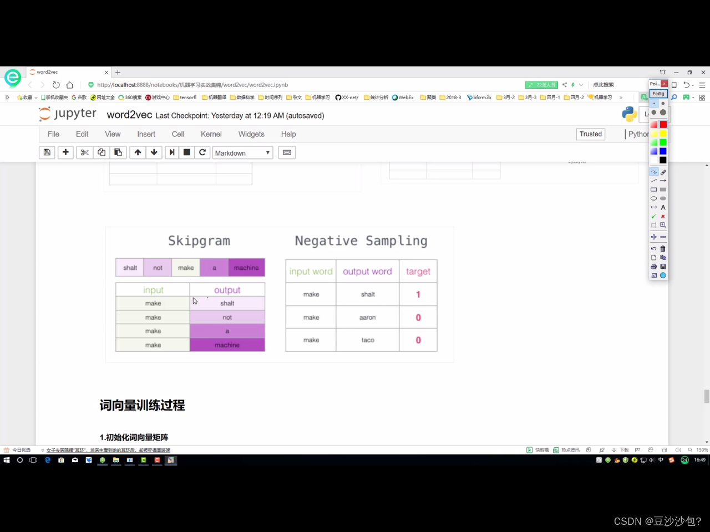The image size is (710, 532).
Task: Copy selected cells in Jupyter toolbar
Action: click(102, 152)
